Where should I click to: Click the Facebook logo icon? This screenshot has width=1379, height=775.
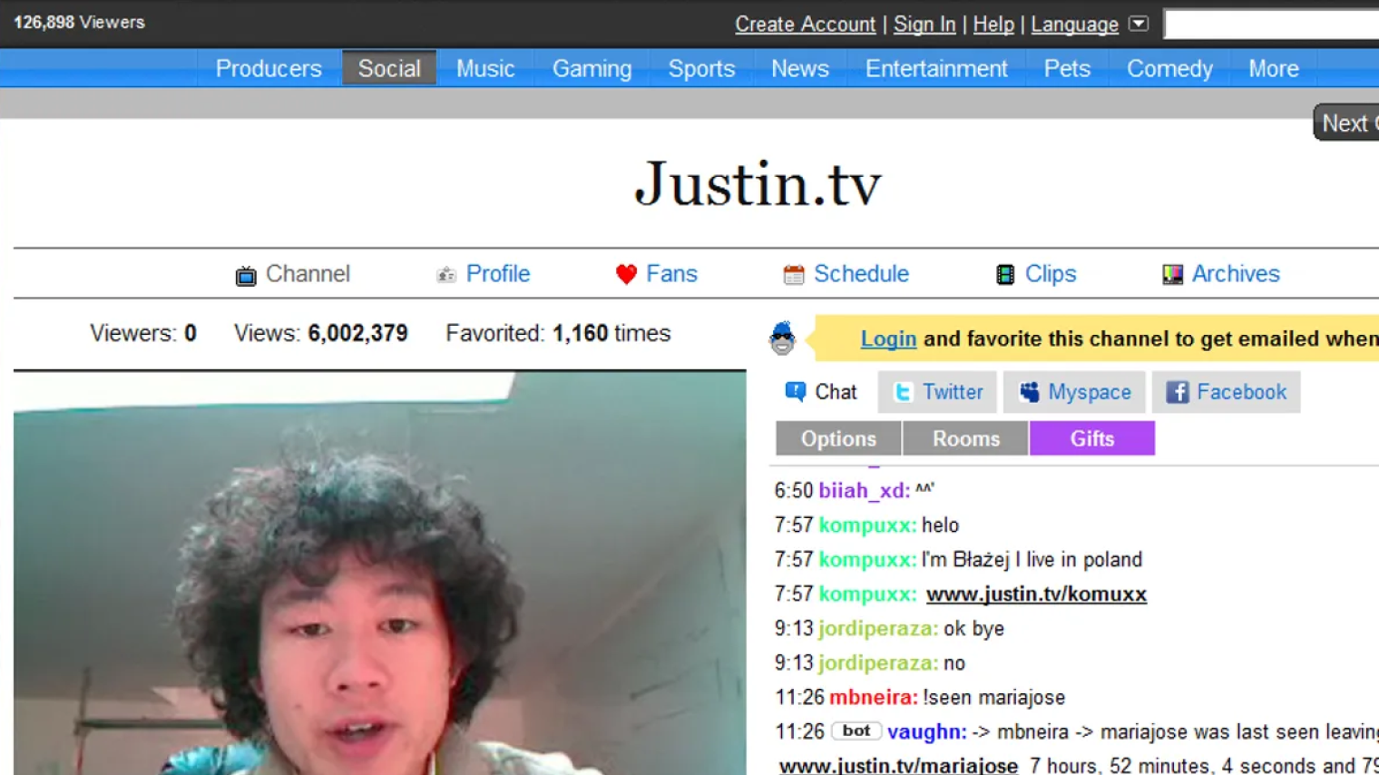[x=1177, y=392]
